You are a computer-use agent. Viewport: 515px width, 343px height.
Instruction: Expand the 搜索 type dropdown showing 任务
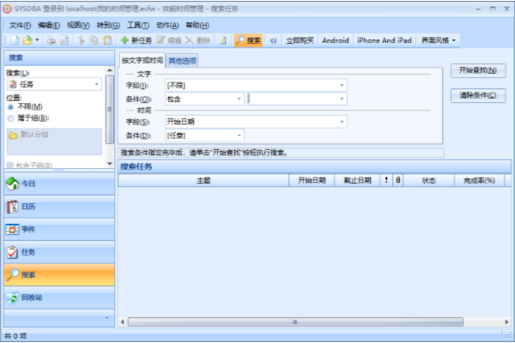(97, 85)
